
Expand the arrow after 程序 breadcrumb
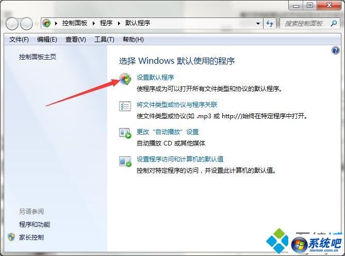coord(119,23)
